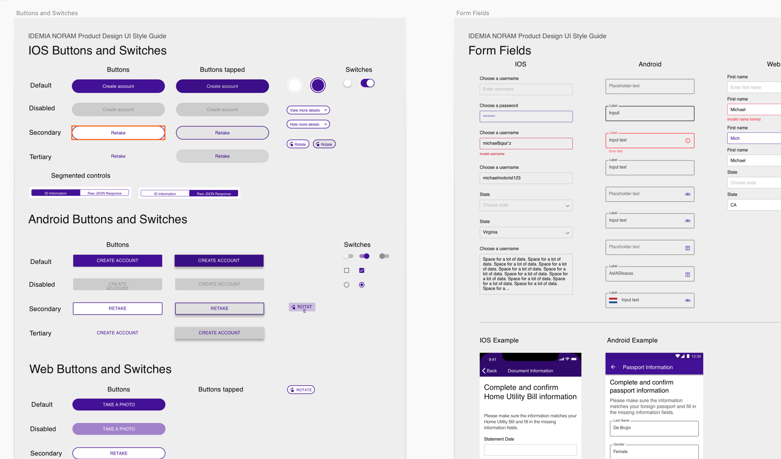Click web TAKE A PHOTO default button
Screen dimensions: 781x459
[119, 404]
